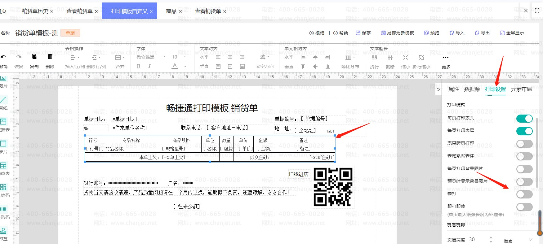Toggle italic text formatting

point(149,66)
